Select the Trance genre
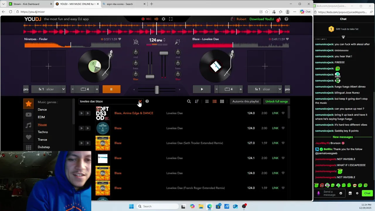 (x=42, y=139)
